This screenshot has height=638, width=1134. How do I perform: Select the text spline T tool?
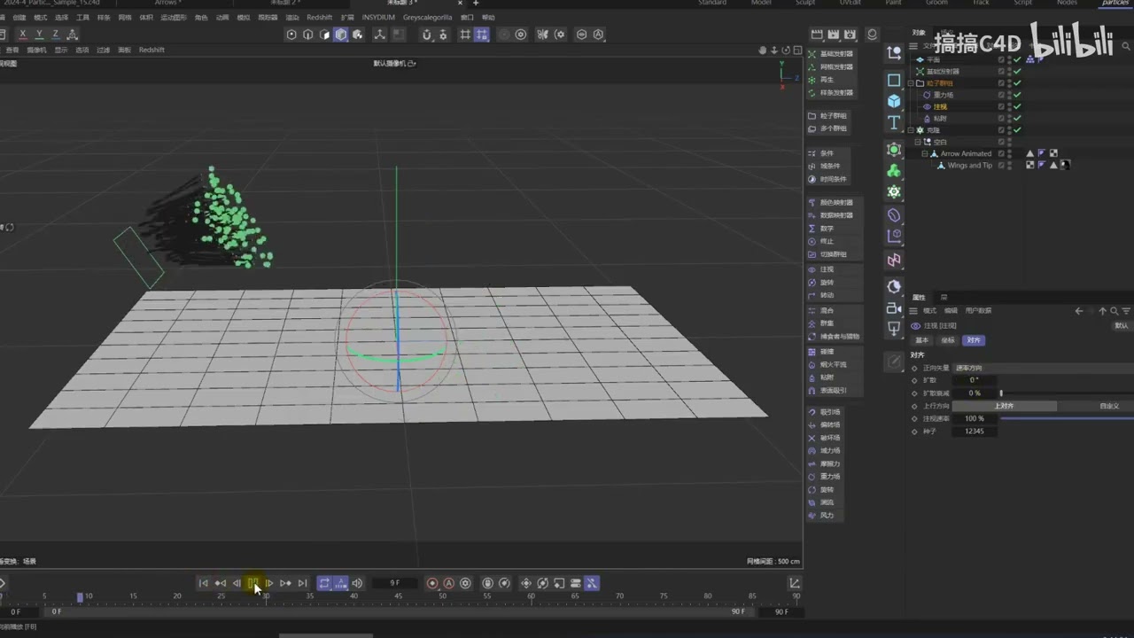894,122
